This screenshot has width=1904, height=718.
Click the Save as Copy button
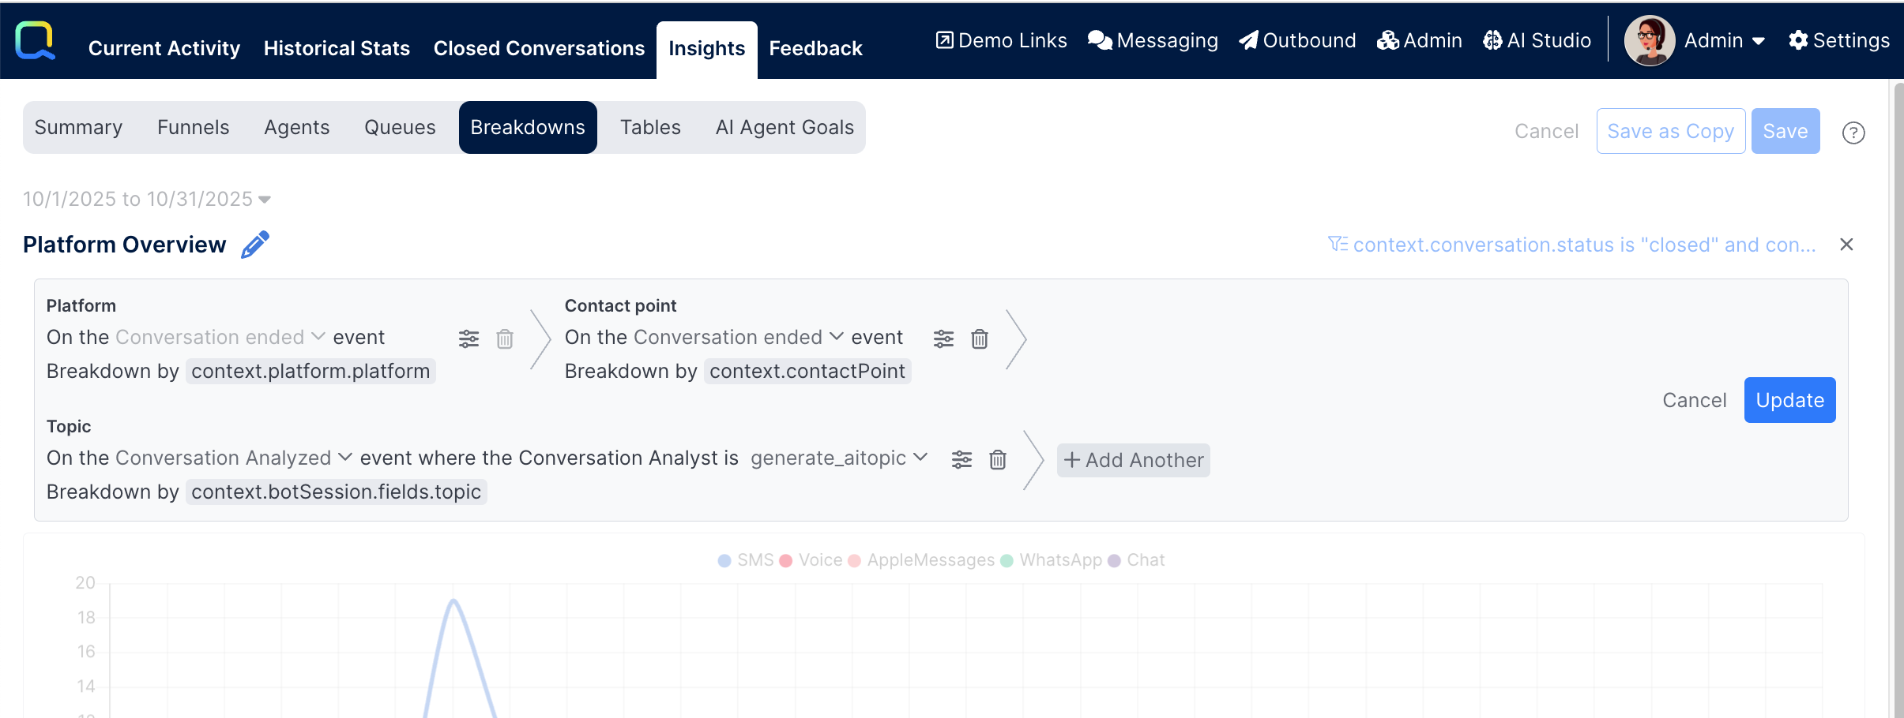pyautogui.click(x=1671, y=131)
